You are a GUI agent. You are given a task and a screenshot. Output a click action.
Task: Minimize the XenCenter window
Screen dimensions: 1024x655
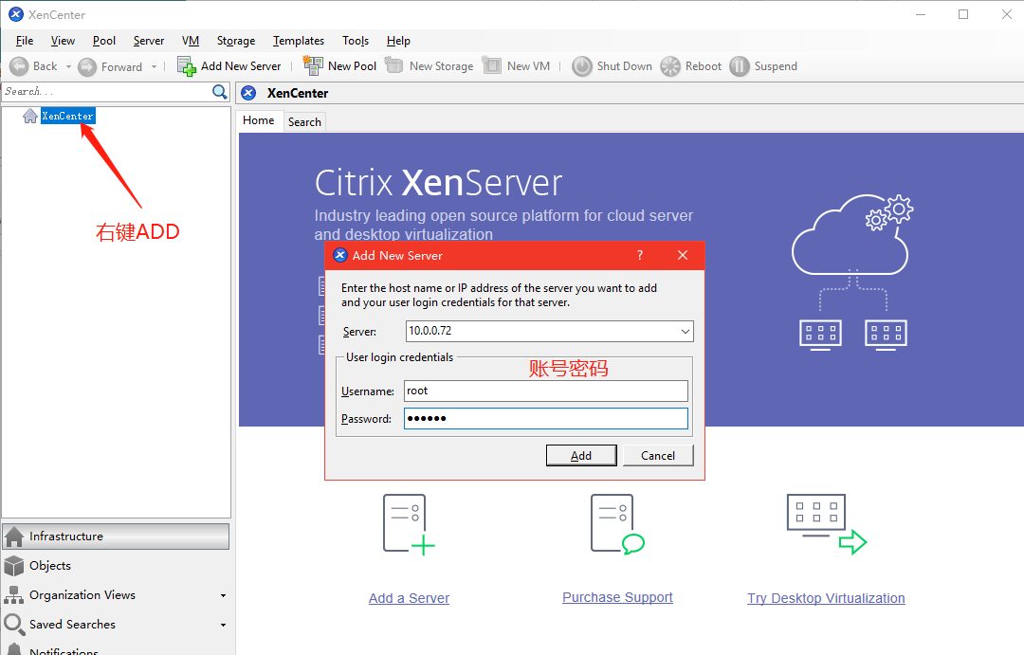921,14
